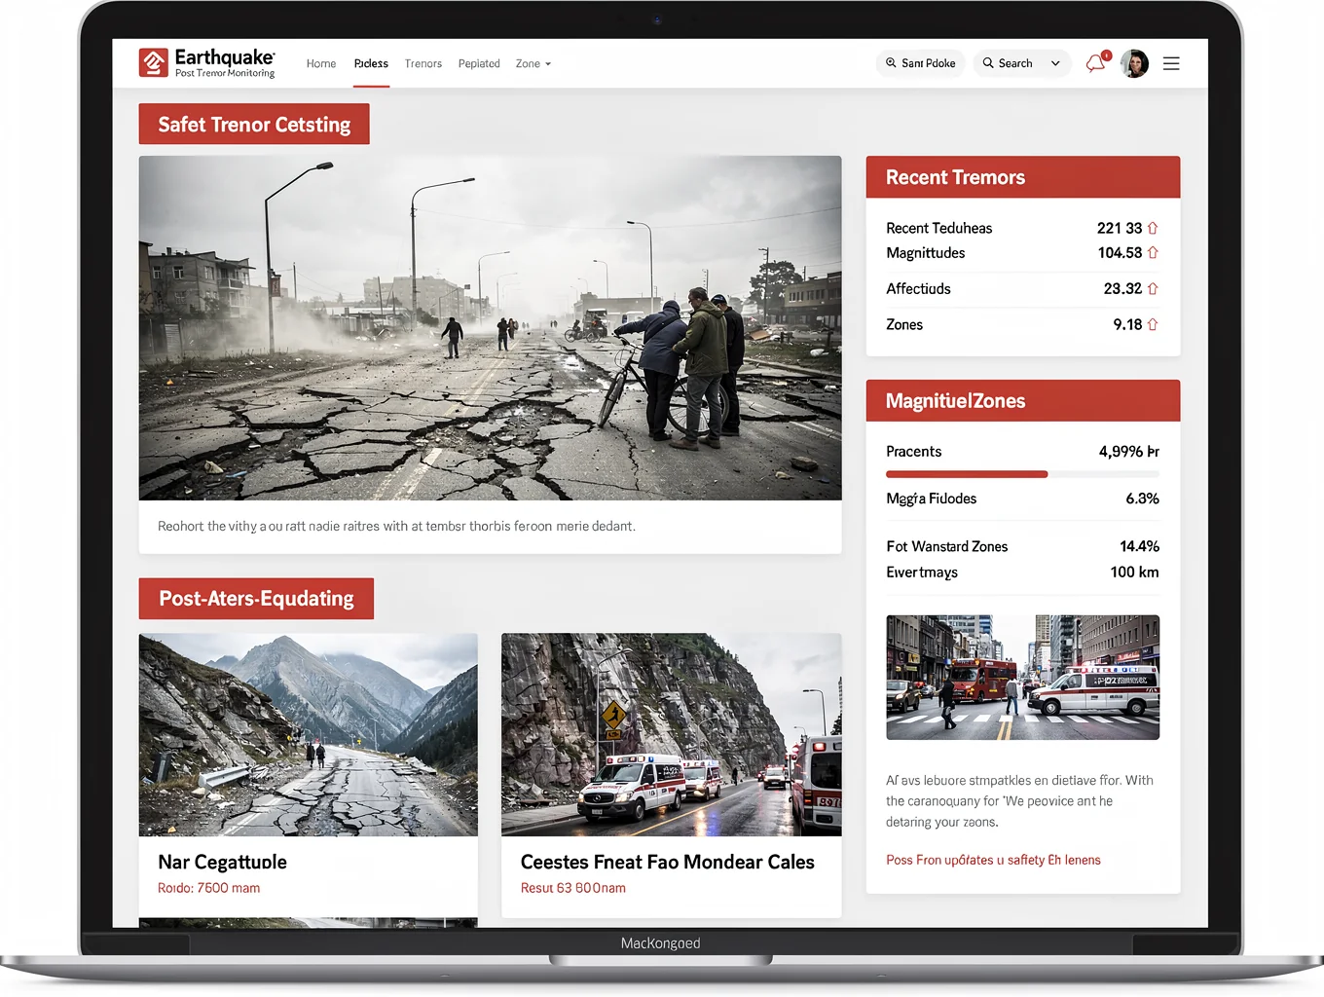
Task: Click the Magnittudes row label
Action: pyautogui.click(x=925, y=253)
